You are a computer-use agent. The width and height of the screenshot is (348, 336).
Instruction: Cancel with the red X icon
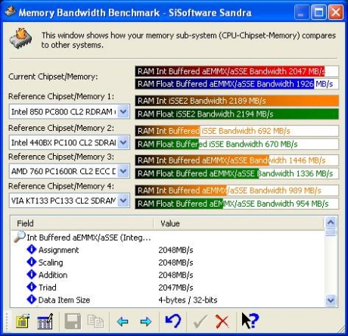pyautogui.click(x=222, y=322)
